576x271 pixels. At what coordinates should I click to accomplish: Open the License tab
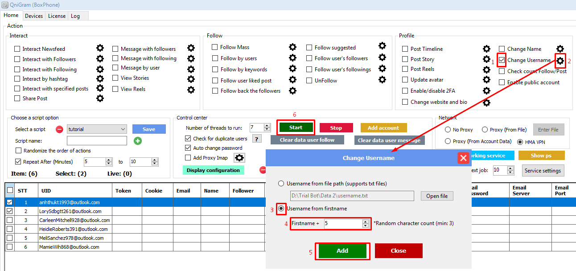(57, 16)
